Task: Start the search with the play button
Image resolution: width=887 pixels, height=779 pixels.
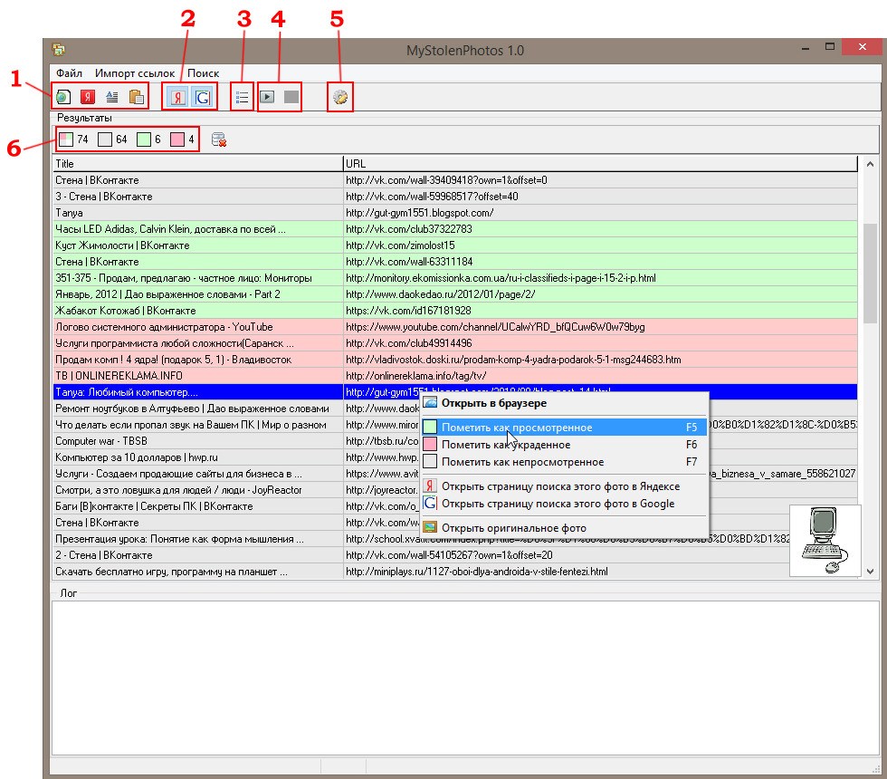Action: tap(268, 97)
